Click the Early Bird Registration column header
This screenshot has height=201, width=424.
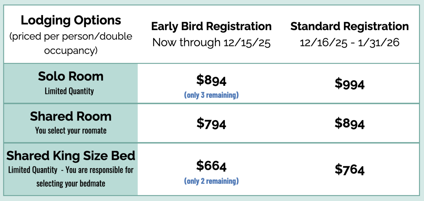coord(211,26)
